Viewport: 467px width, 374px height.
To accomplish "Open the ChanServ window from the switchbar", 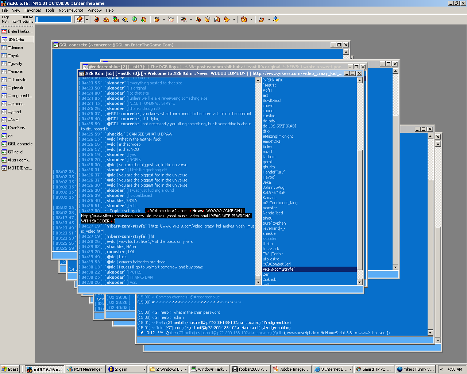I will pyautogui.click(x=16, y=128).
